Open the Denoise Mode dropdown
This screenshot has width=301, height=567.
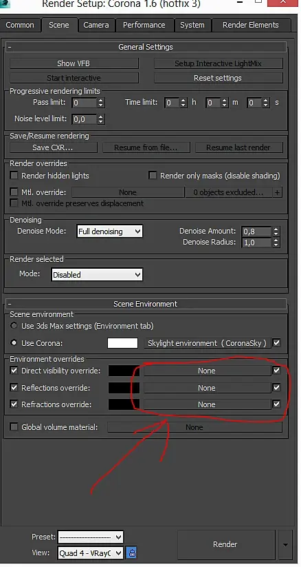pos(110,231)
